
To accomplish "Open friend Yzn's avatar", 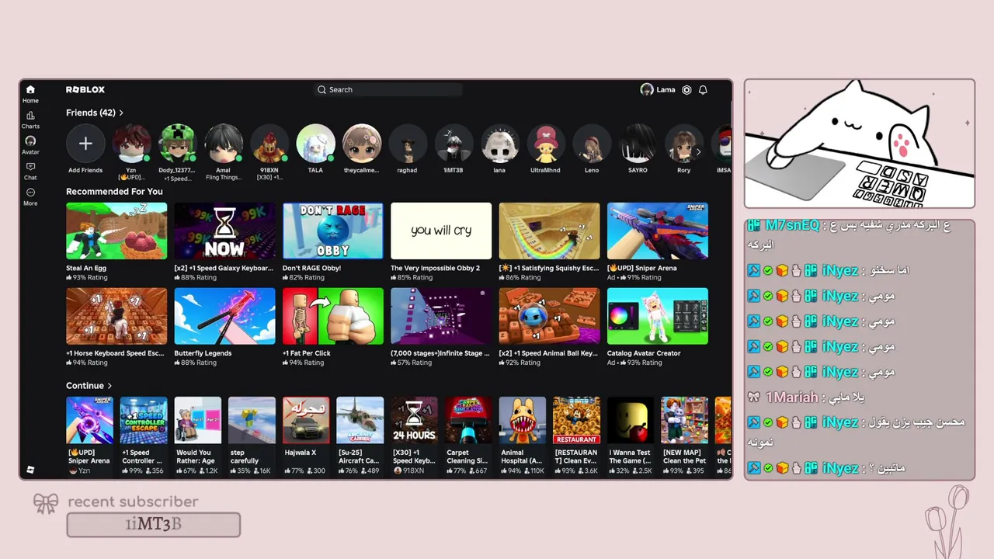I will pyautogui.click(x=131, y=144).
